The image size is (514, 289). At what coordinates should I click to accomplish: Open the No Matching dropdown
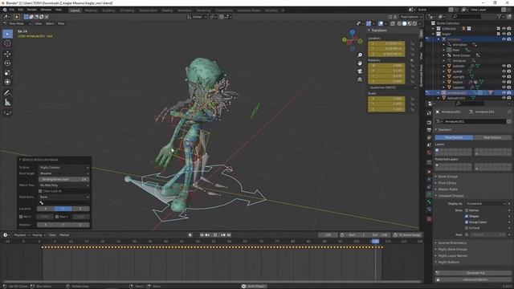click(64, 185)
